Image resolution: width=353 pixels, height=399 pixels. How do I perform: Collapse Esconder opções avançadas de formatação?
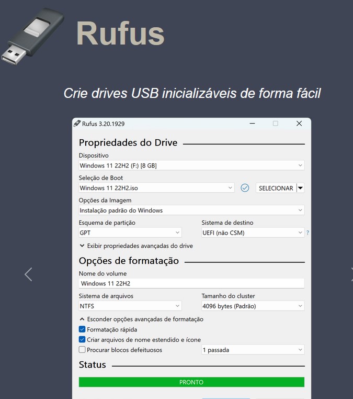(x=142, y=319)
